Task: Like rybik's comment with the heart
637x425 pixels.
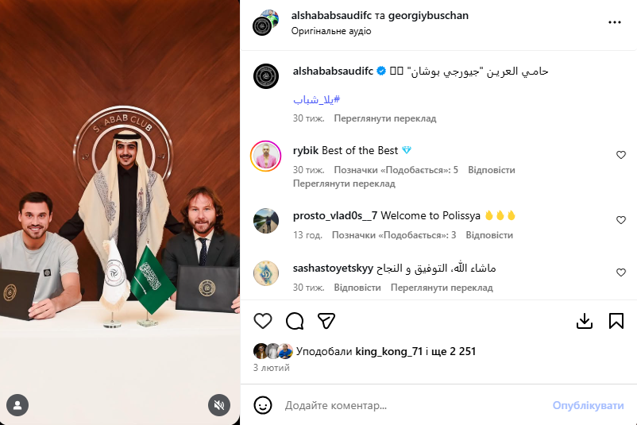Action: (x=621, y=155)
